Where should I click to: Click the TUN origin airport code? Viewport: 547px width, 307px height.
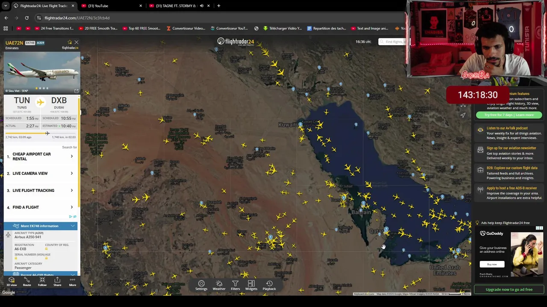(22, 101)
